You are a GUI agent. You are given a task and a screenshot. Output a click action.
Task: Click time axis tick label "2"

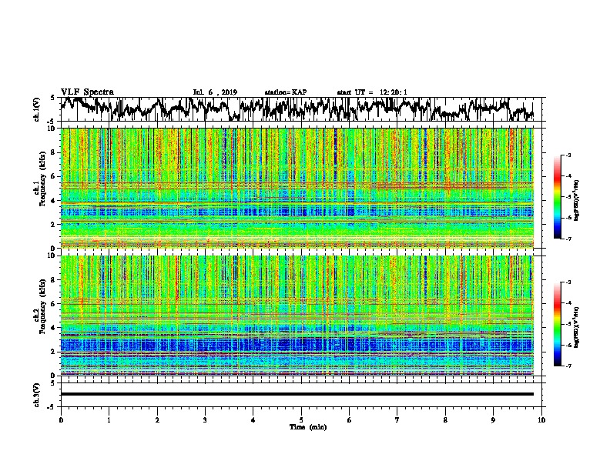pos(157,420)
